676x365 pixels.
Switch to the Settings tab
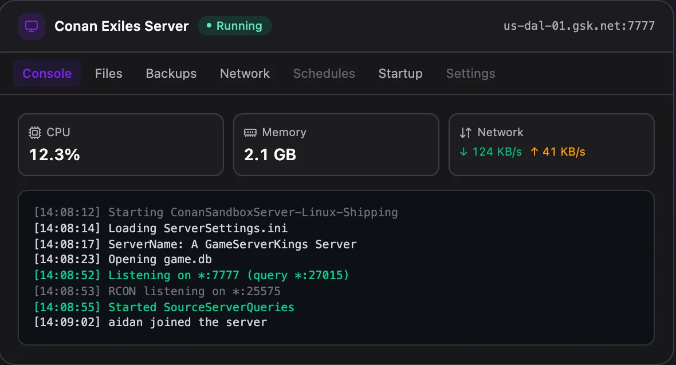click(x=471, y=74)
